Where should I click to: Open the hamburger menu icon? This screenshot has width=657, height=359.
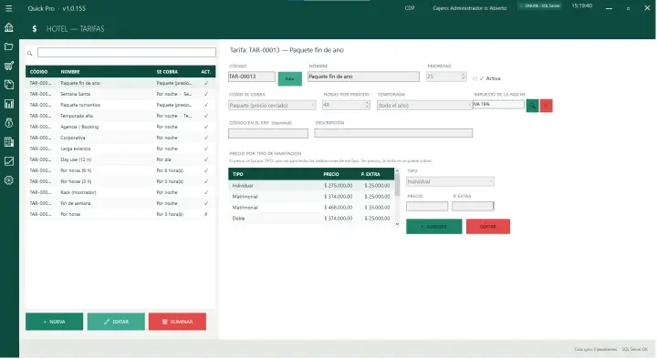click(x=8, y=8)
